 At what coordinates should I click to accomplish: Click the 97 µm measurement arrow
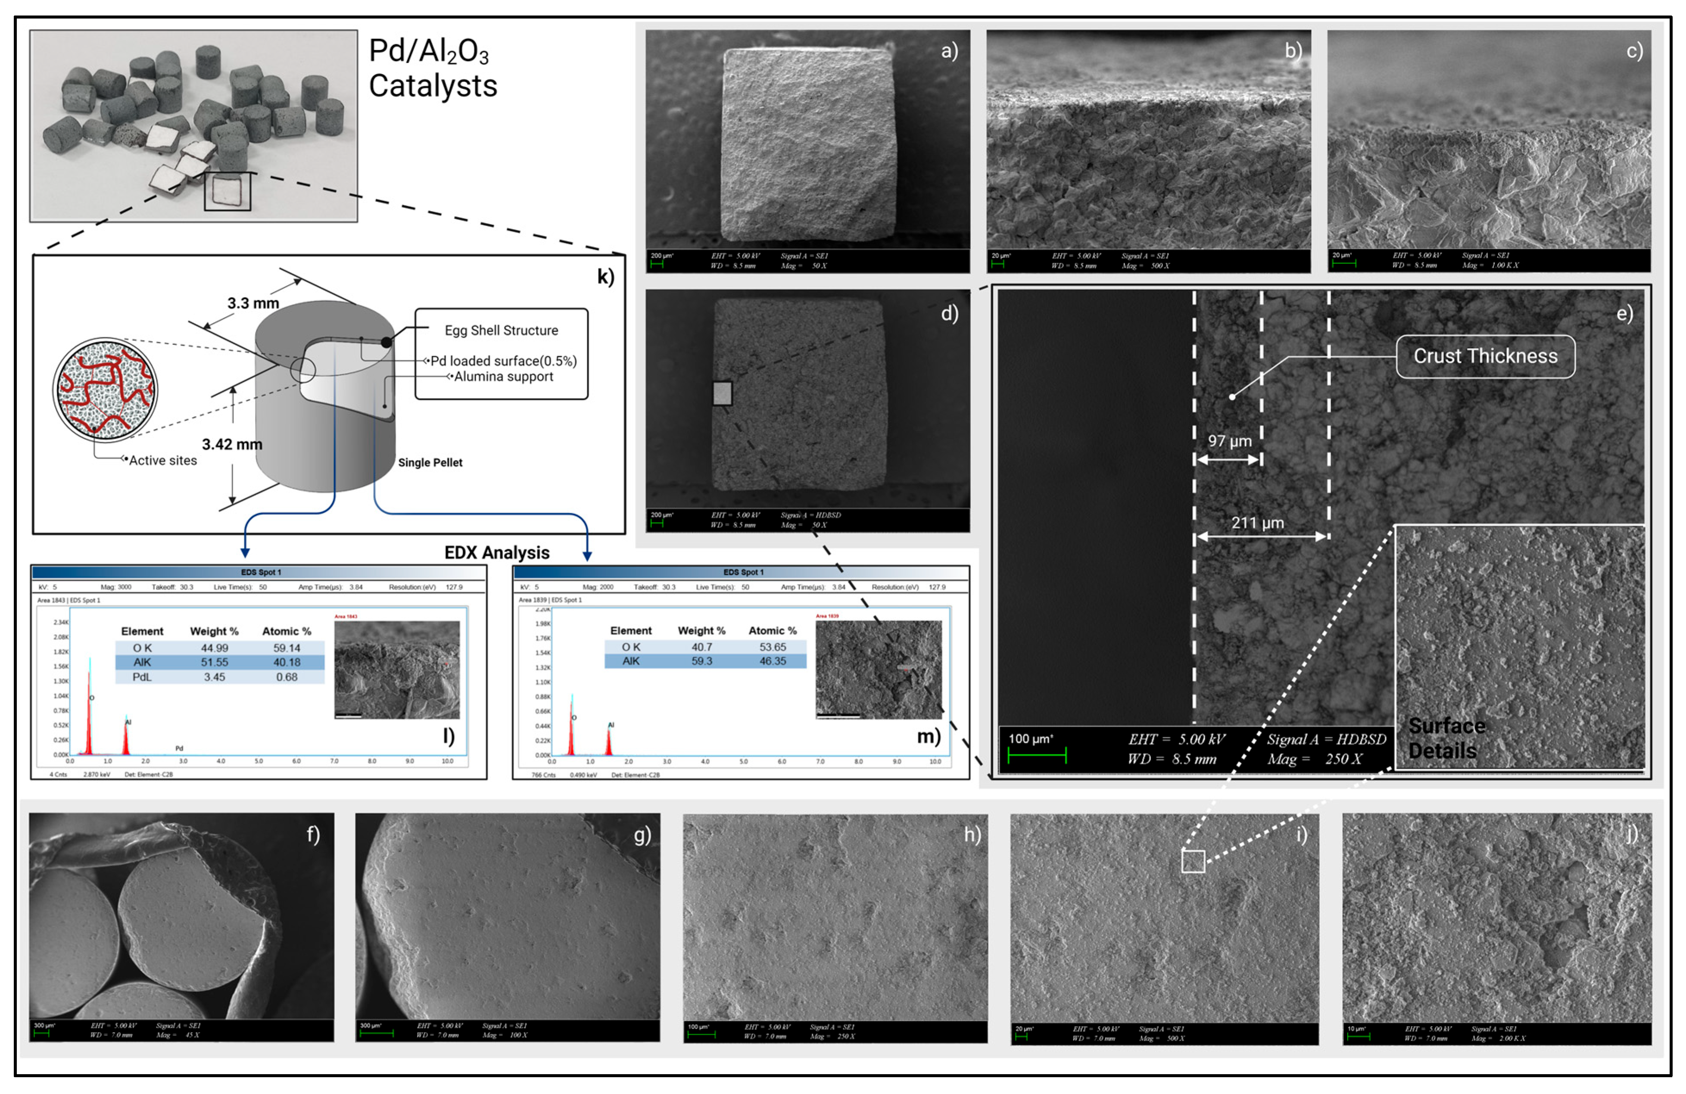point(1228,459)
